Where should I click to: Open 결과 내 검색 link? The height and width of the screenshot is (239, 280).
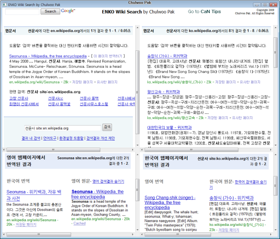(31, 138)
